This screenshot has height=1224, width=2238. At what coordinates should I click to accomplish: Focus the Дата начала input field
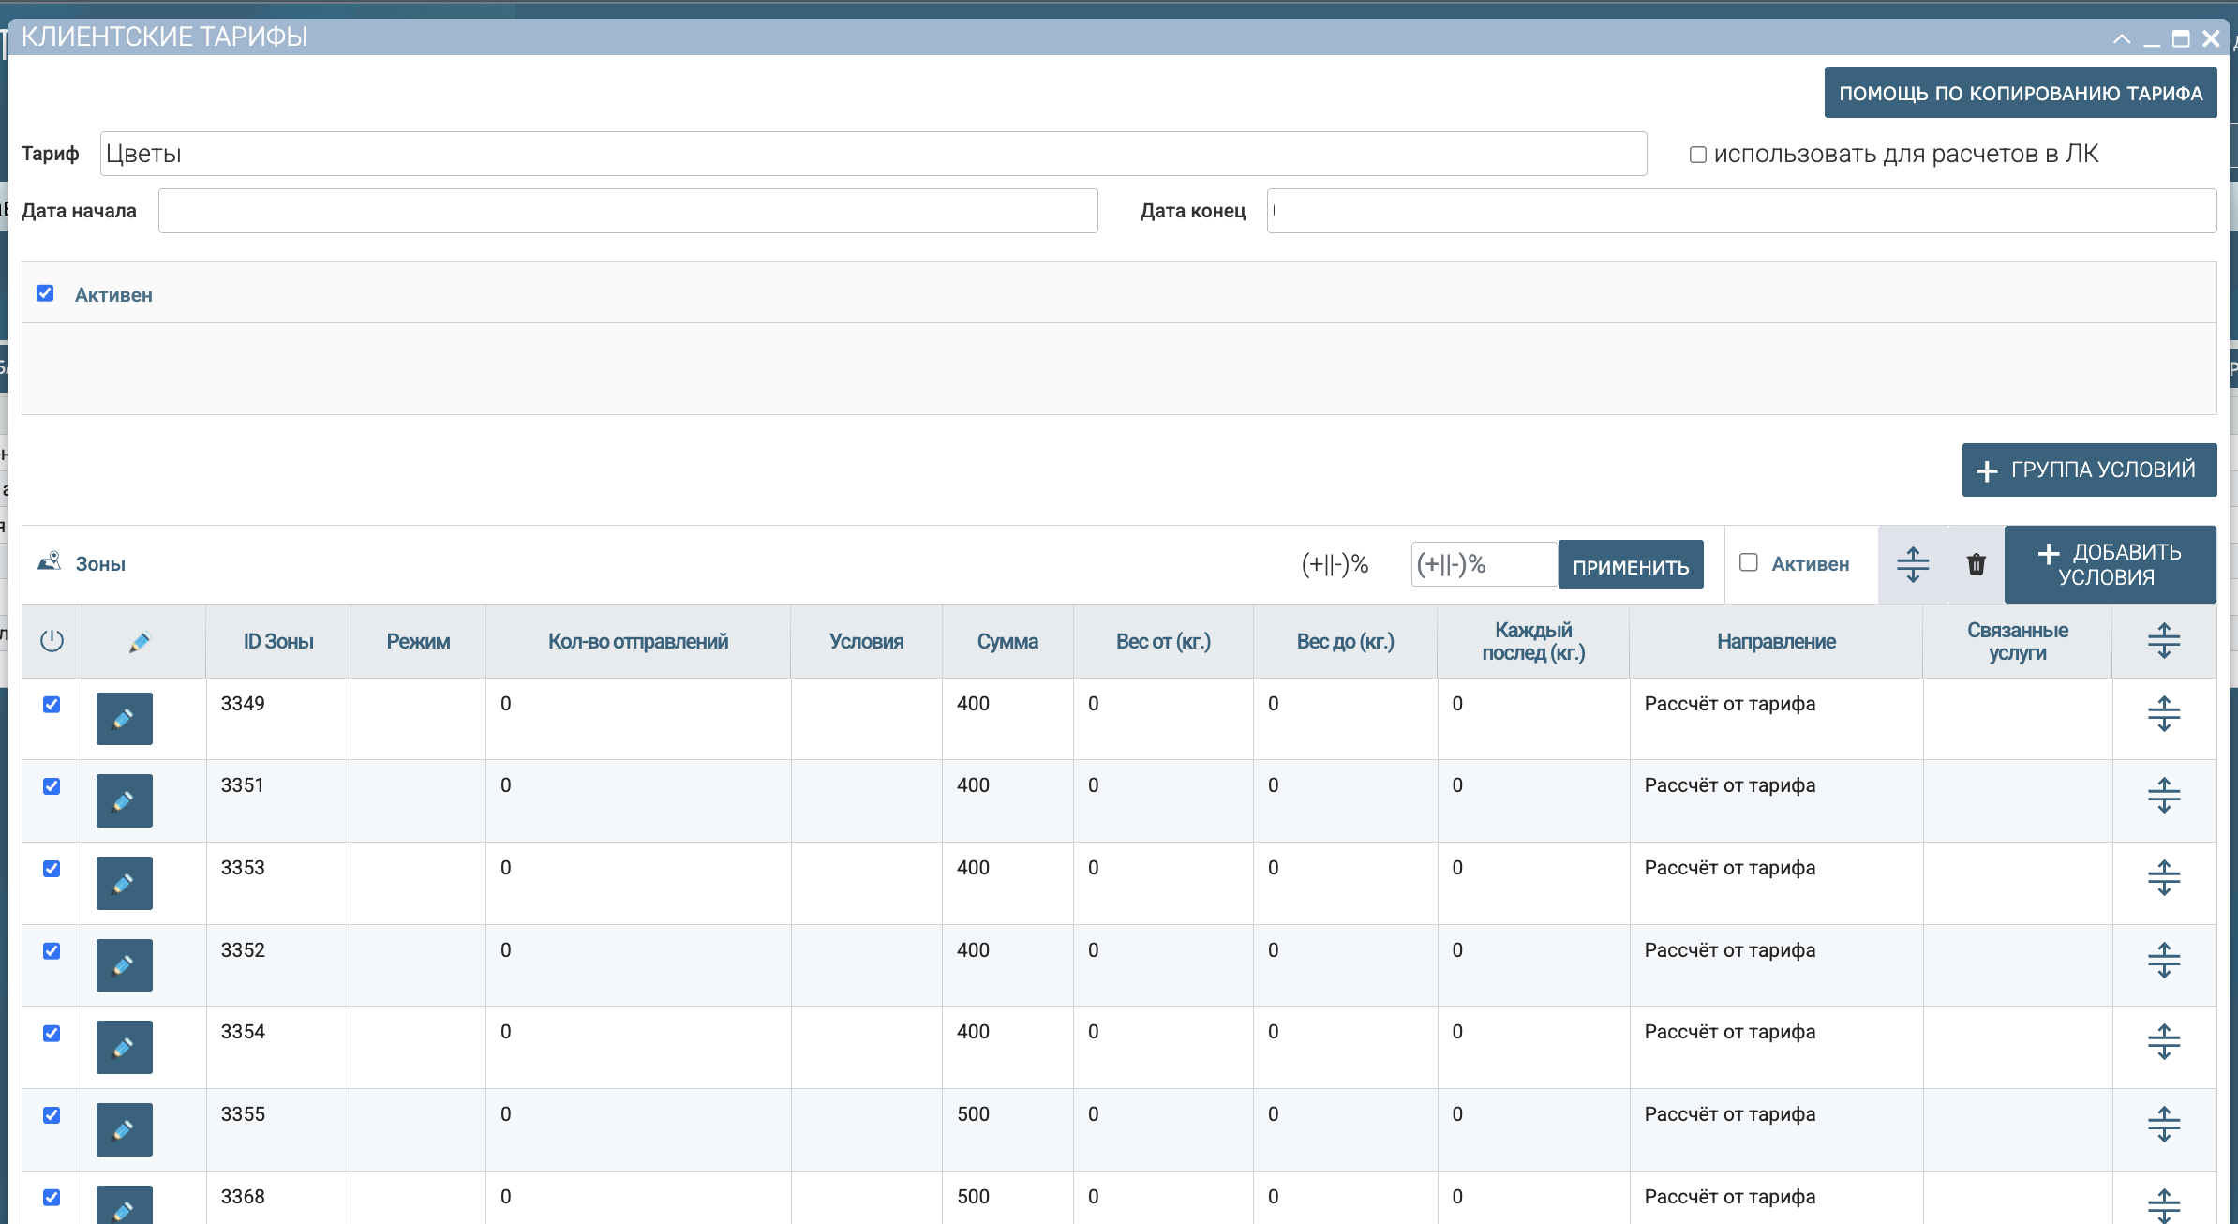[628, 211]
